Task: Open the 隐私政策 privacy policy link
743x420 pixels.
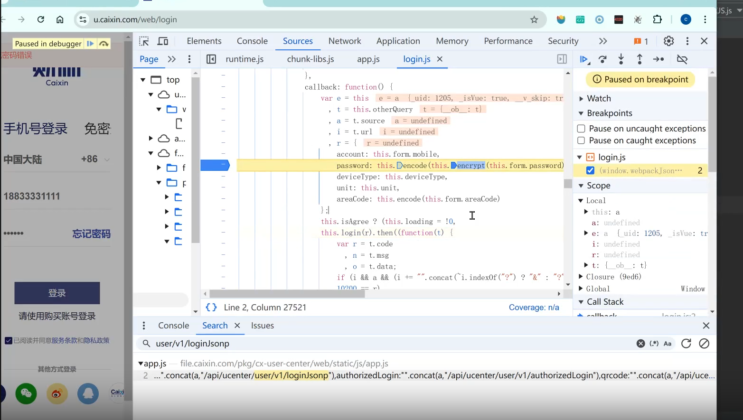Action: 97,340
